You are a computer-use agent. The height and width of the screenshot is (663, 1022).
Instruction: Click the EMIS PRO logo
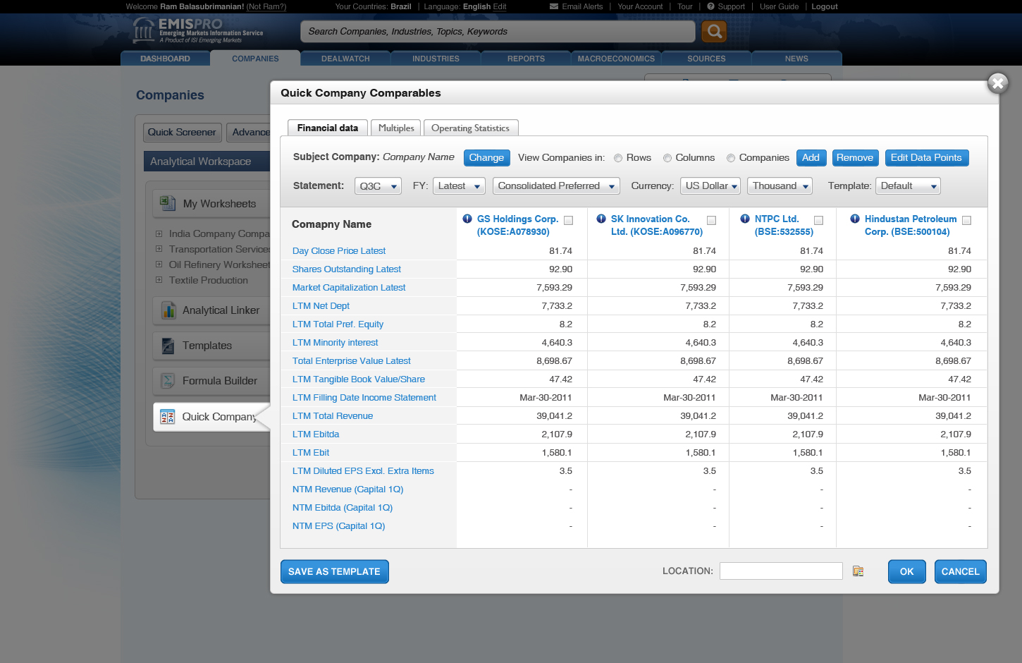coord(198,30)
